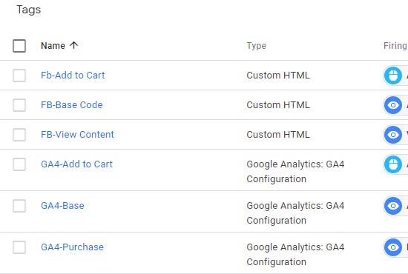Open the GA4-Purchase tag link

point(73,247)
